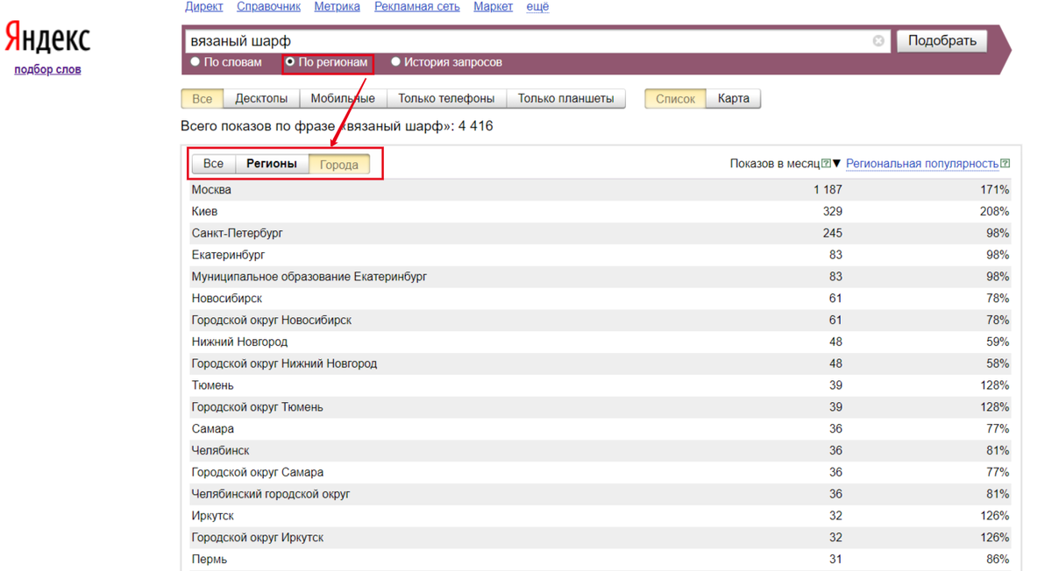The height and width of the screenshot is (571, 1052).
Task: Switch to the Десктопы tab
Action: [261, 99]
